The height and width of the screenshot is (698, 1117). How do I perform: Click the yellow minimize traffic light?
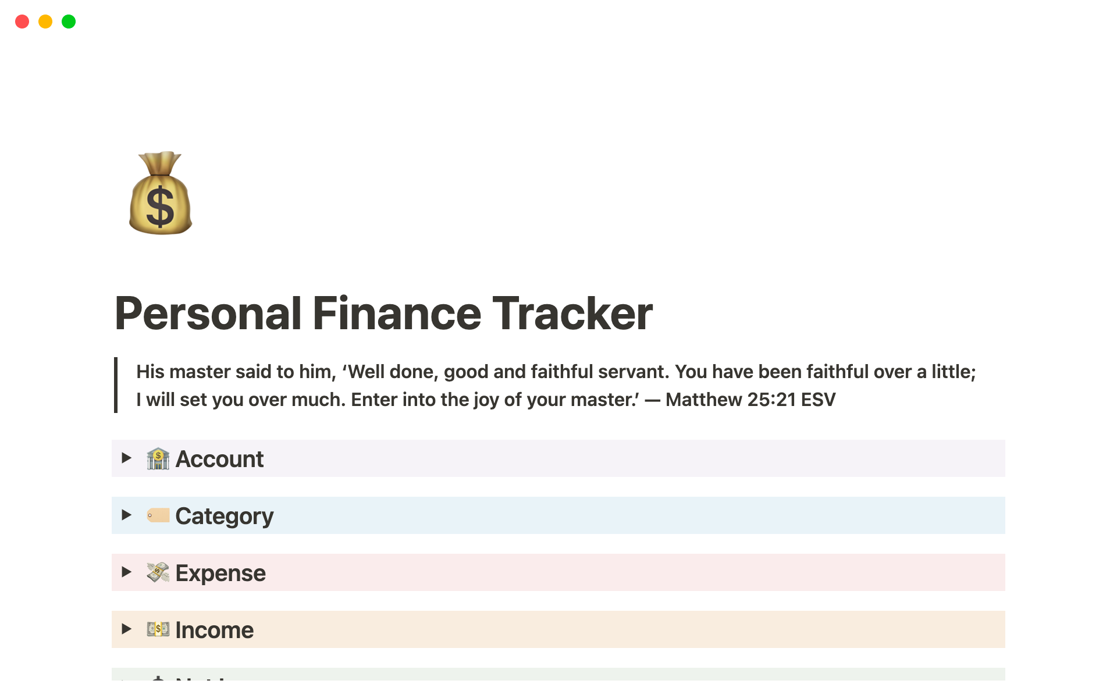coord(45,22)
